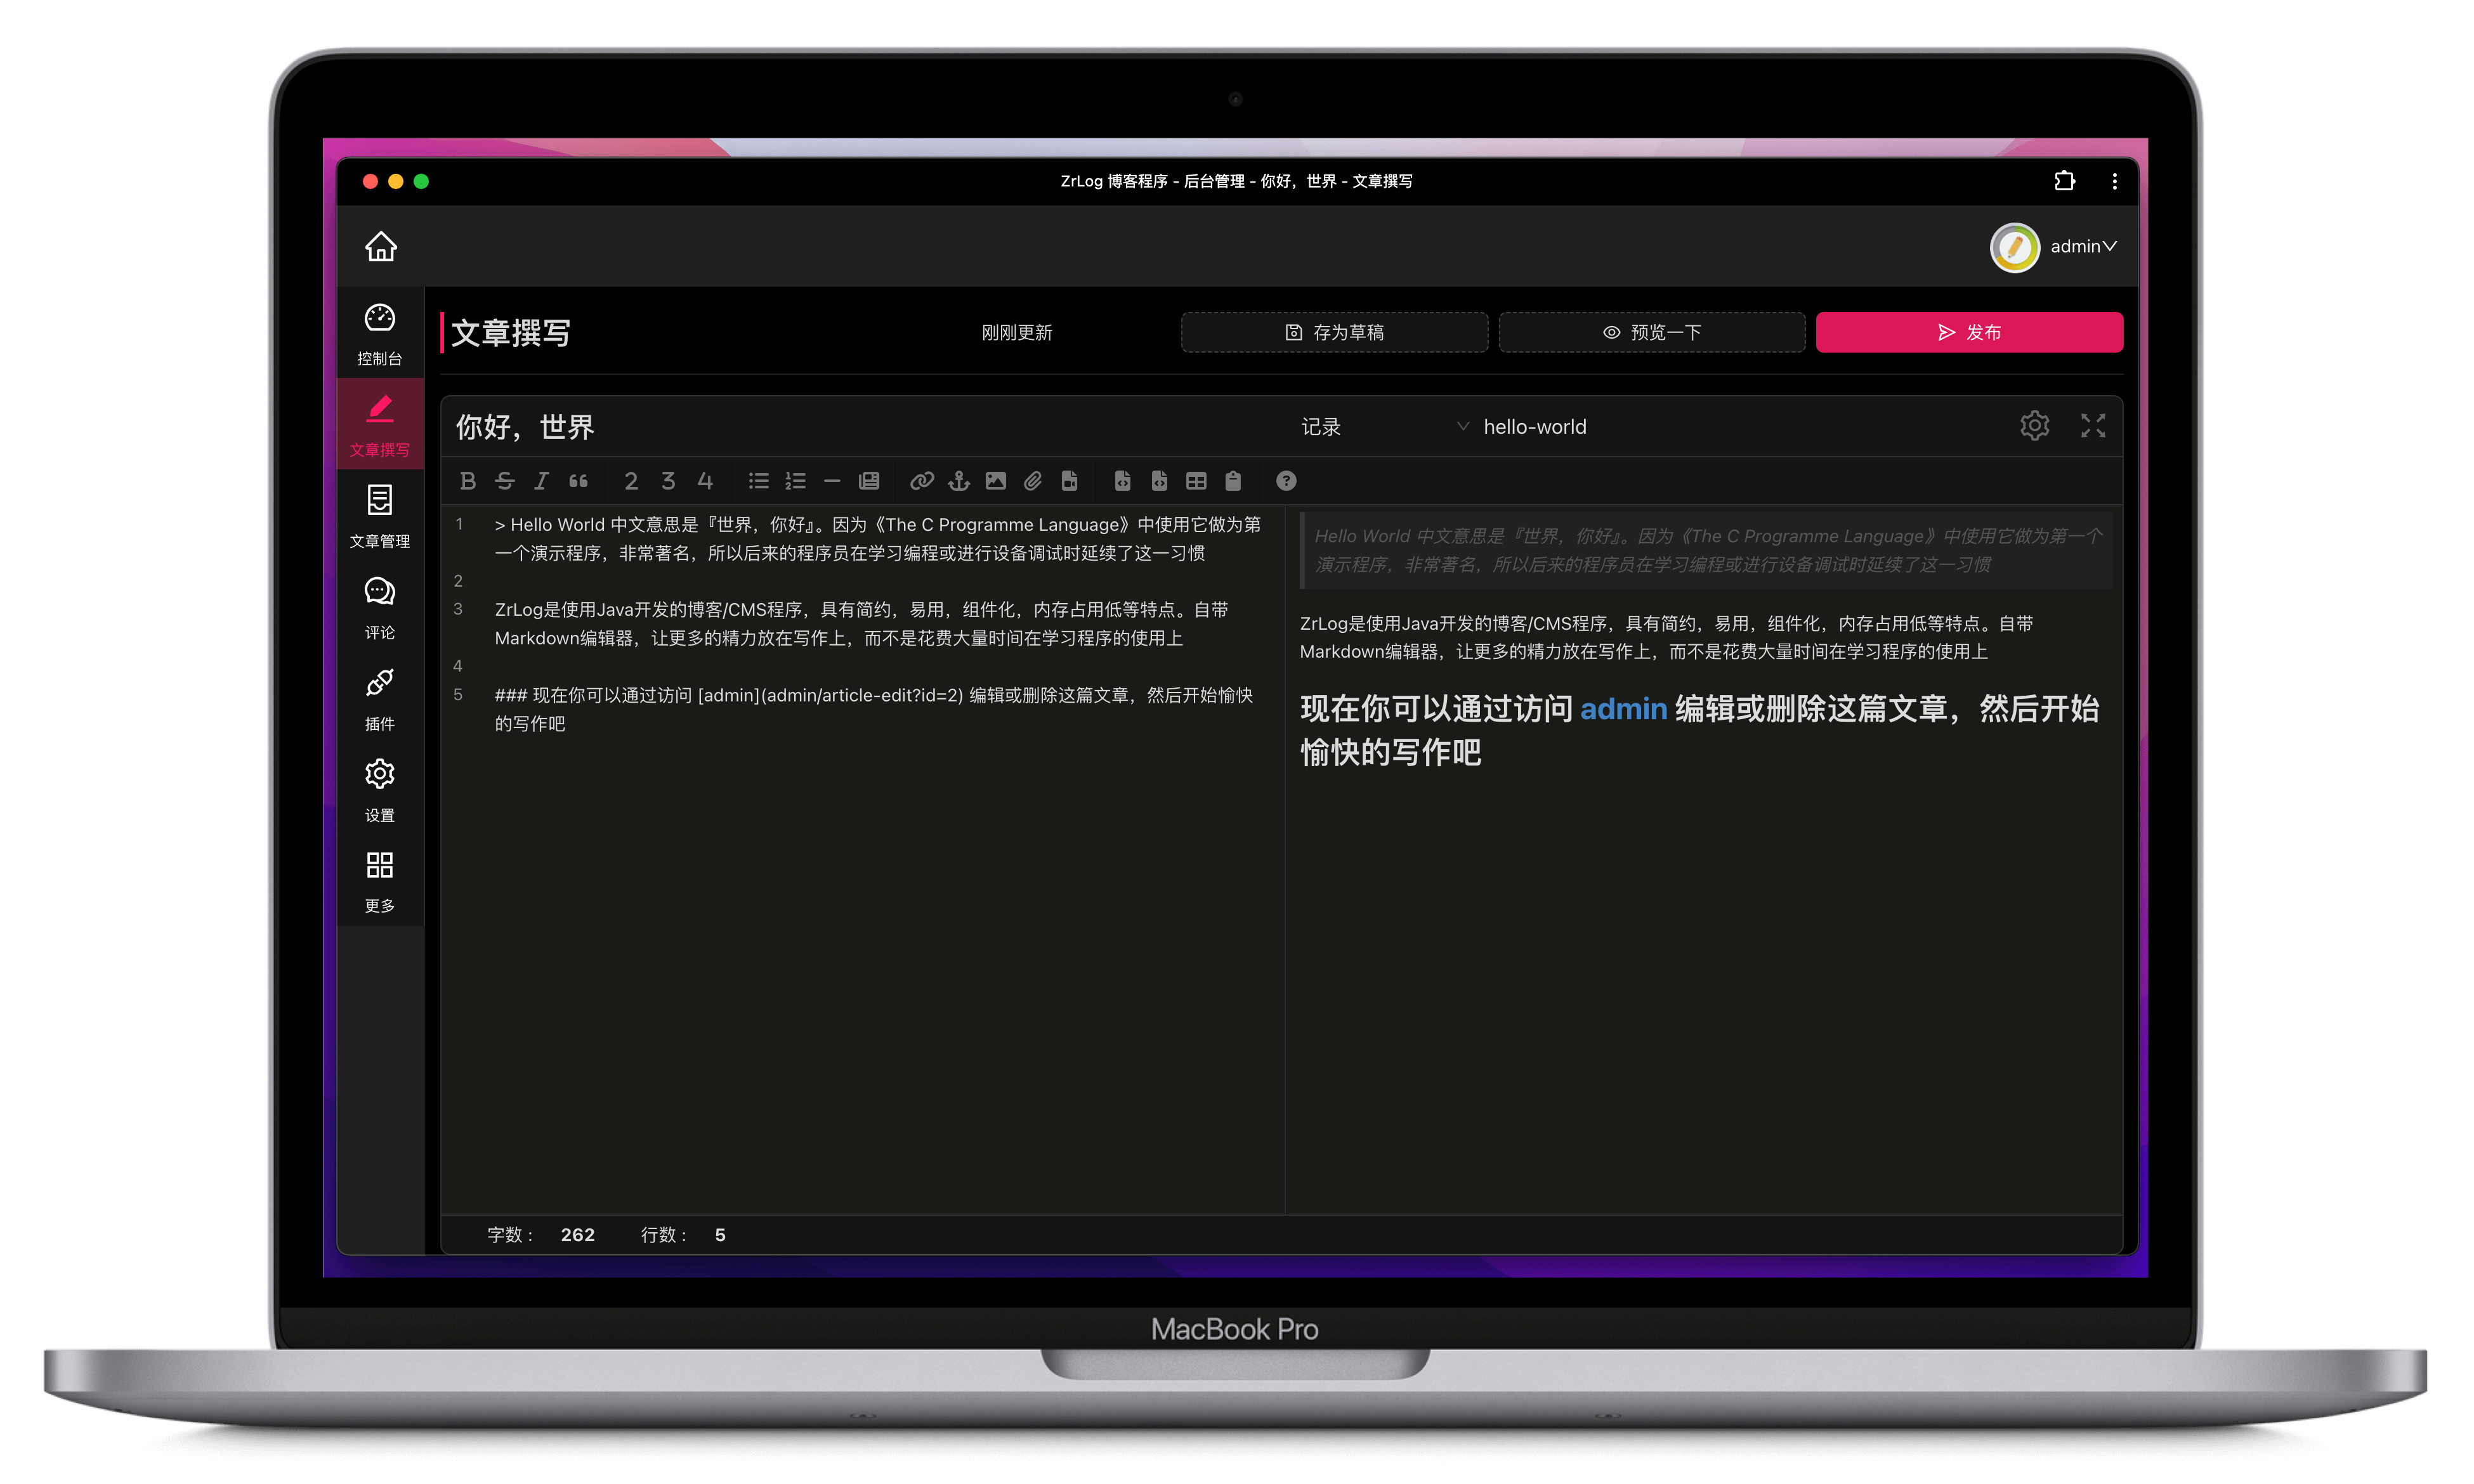
Task: Click the 发布 publish button
Action: [1968, 332]
